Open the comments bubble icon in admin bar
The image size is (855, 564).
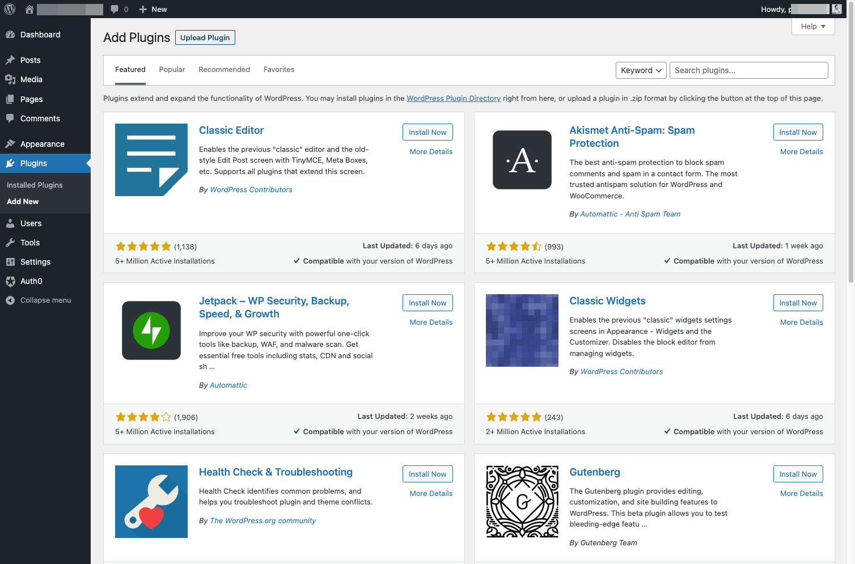(115, 9)
